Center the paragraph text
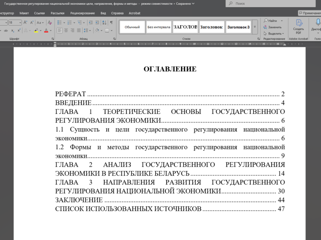The image size is (321, 240). tap(66, 30)
